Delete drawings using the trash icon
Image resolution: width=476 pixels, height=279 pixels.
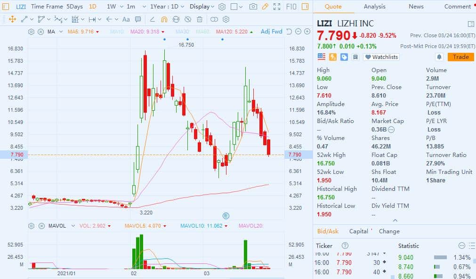(200, 20)
